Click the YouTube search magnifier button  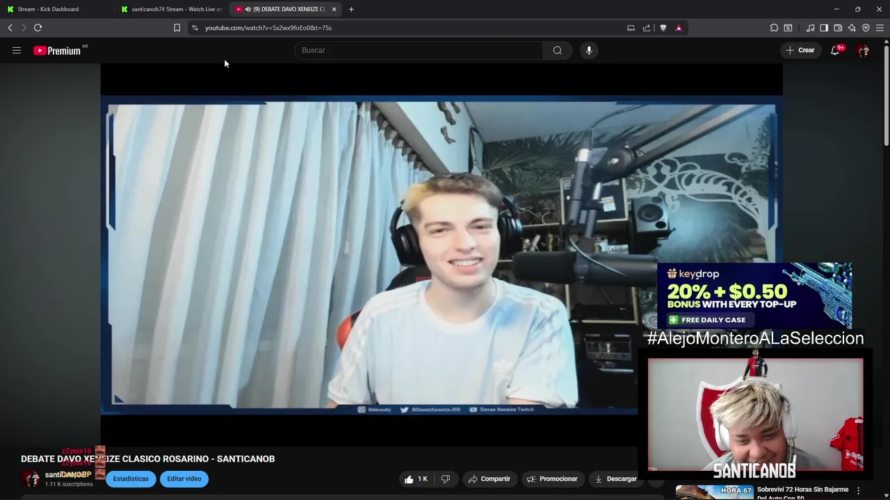click(557, 50)
